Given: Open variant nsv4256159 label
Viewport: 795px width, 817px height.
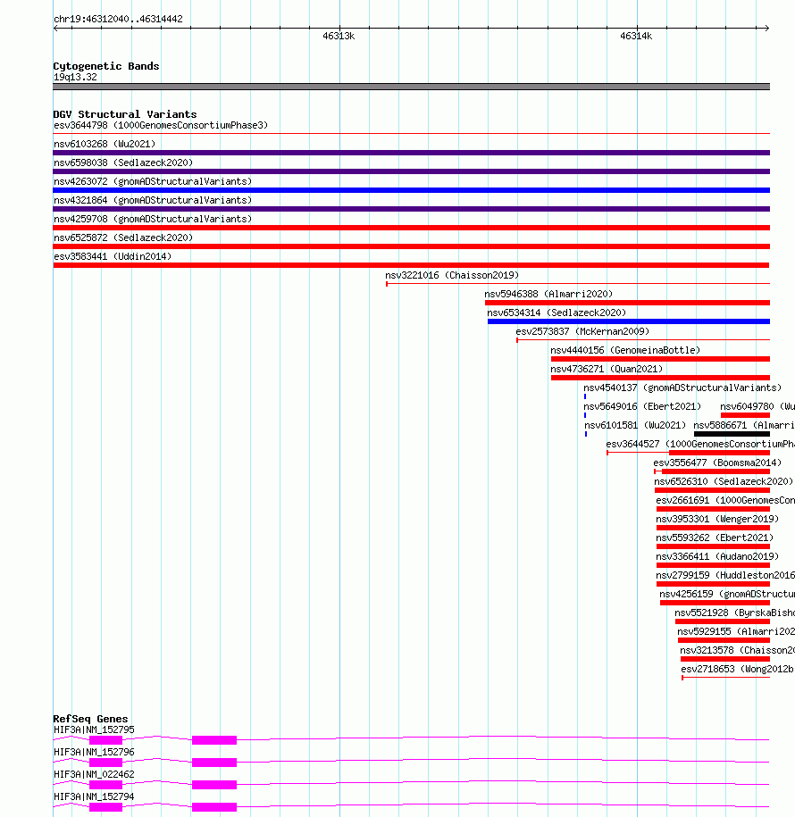Looking at the screenshot, I should [727, 595].
